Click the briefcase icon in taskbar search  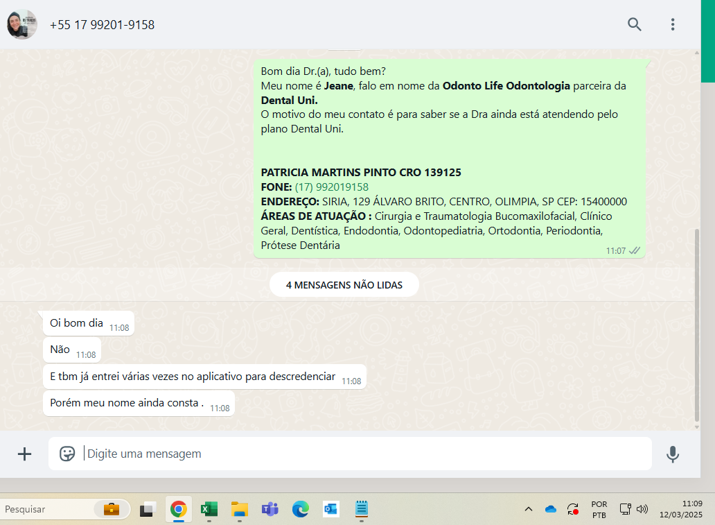[x=112, y=509]
